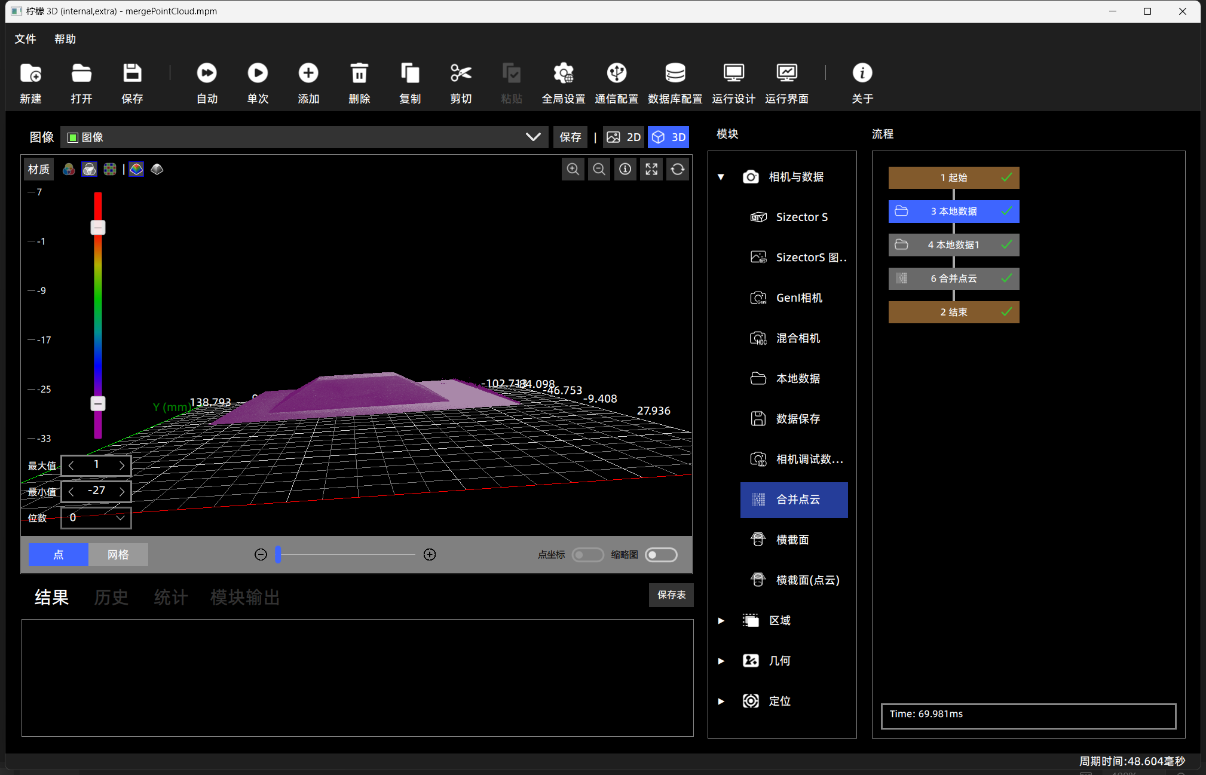Toggle the 缩略图 thumbnail switch
Image resolution: width=1206 pixels, height=775 pixels.
tap(661, 555)
